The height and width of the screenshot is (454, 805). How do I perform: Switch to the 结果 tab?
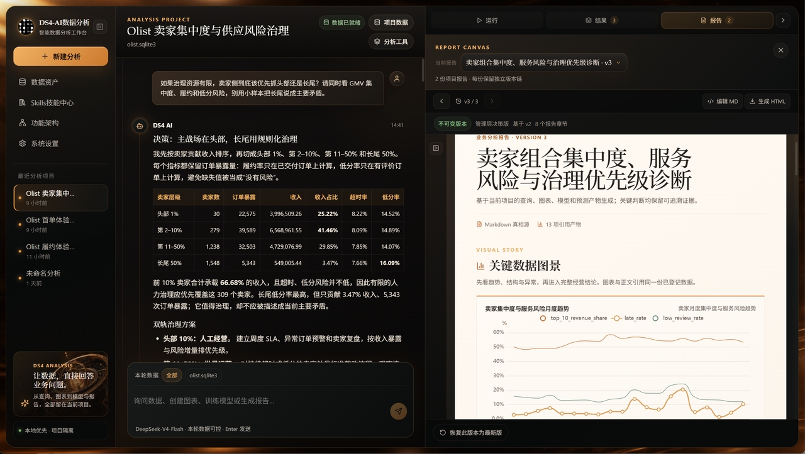(601, 21)
